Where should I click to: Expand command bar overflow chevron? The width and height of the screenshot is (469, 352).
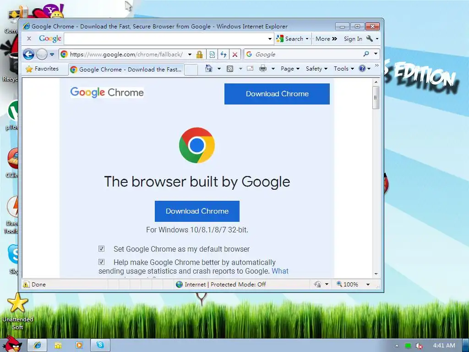[x=376, y=65]
